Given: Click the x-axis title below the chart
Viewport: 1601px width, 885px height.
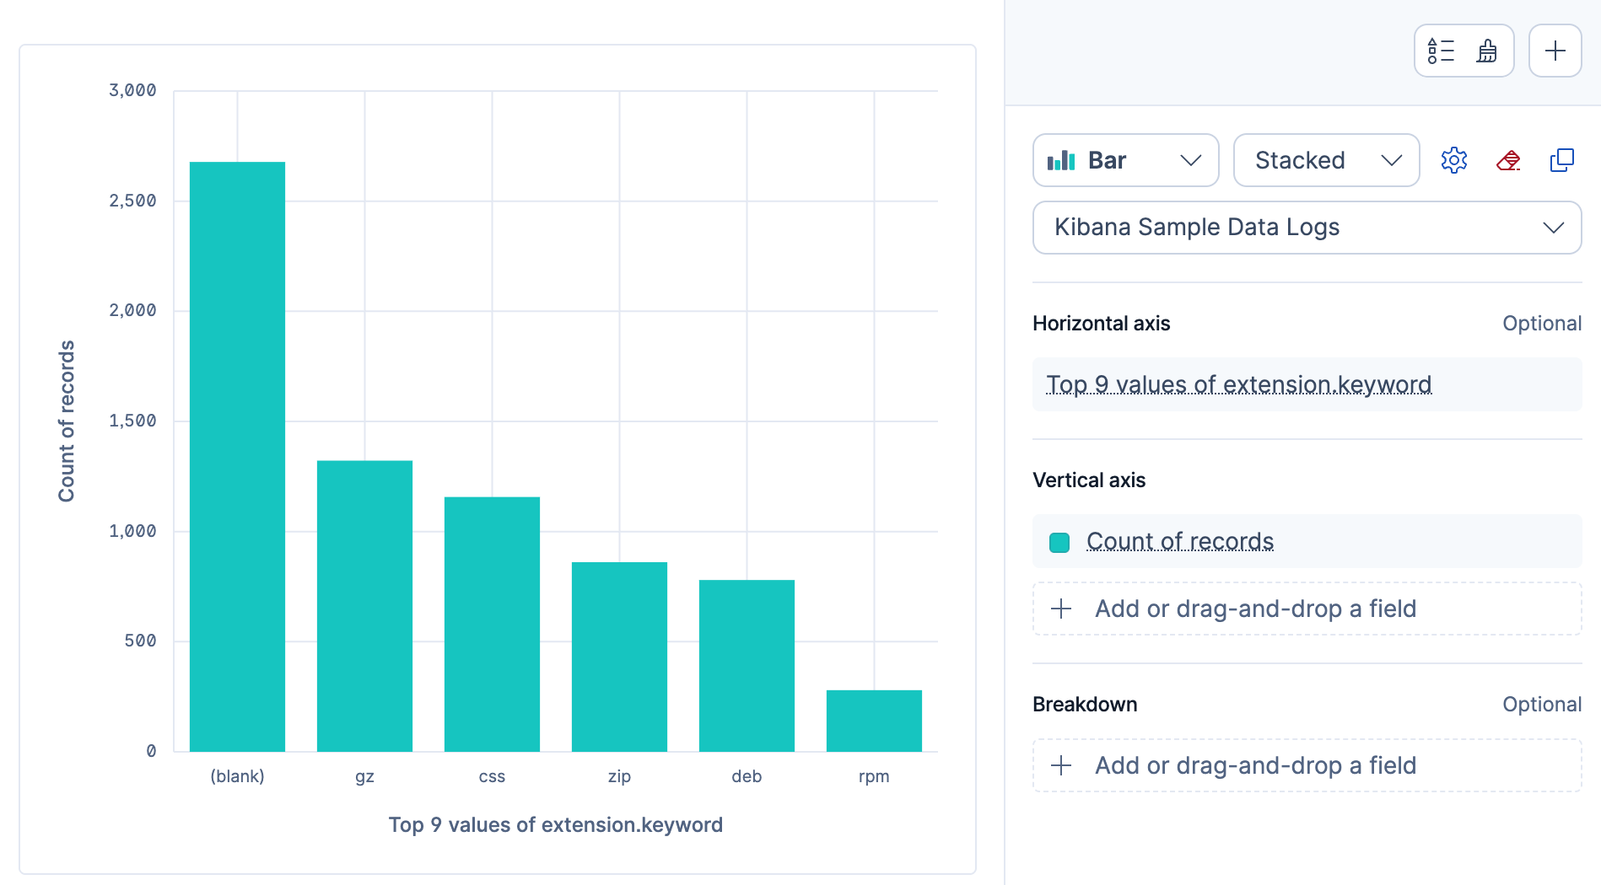Looking at the screenshot, I should [x=555, y=824].
